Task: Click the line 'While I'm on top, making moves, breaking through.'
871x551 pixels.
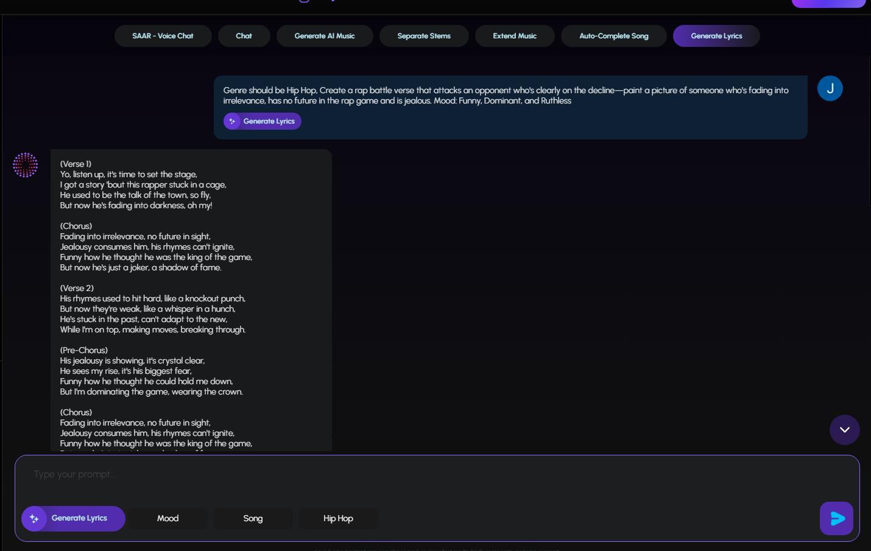Action: 153,329
